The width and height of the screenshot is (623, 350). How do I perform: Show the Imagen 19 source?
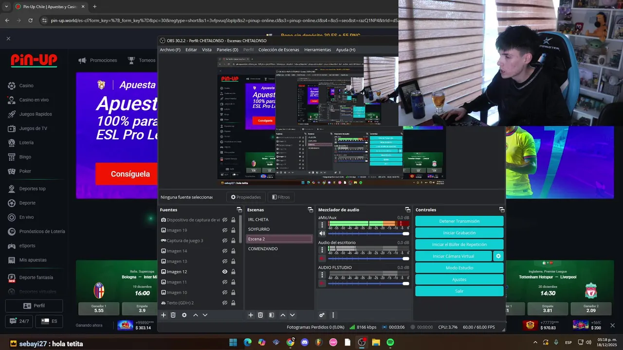225,230
